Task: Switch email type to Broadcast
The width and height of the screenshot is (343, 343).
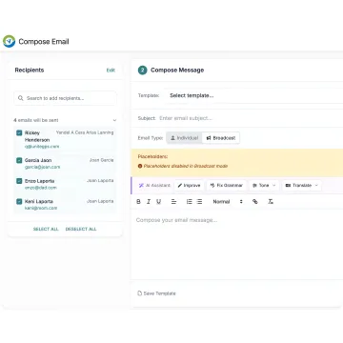Action: 221,138
